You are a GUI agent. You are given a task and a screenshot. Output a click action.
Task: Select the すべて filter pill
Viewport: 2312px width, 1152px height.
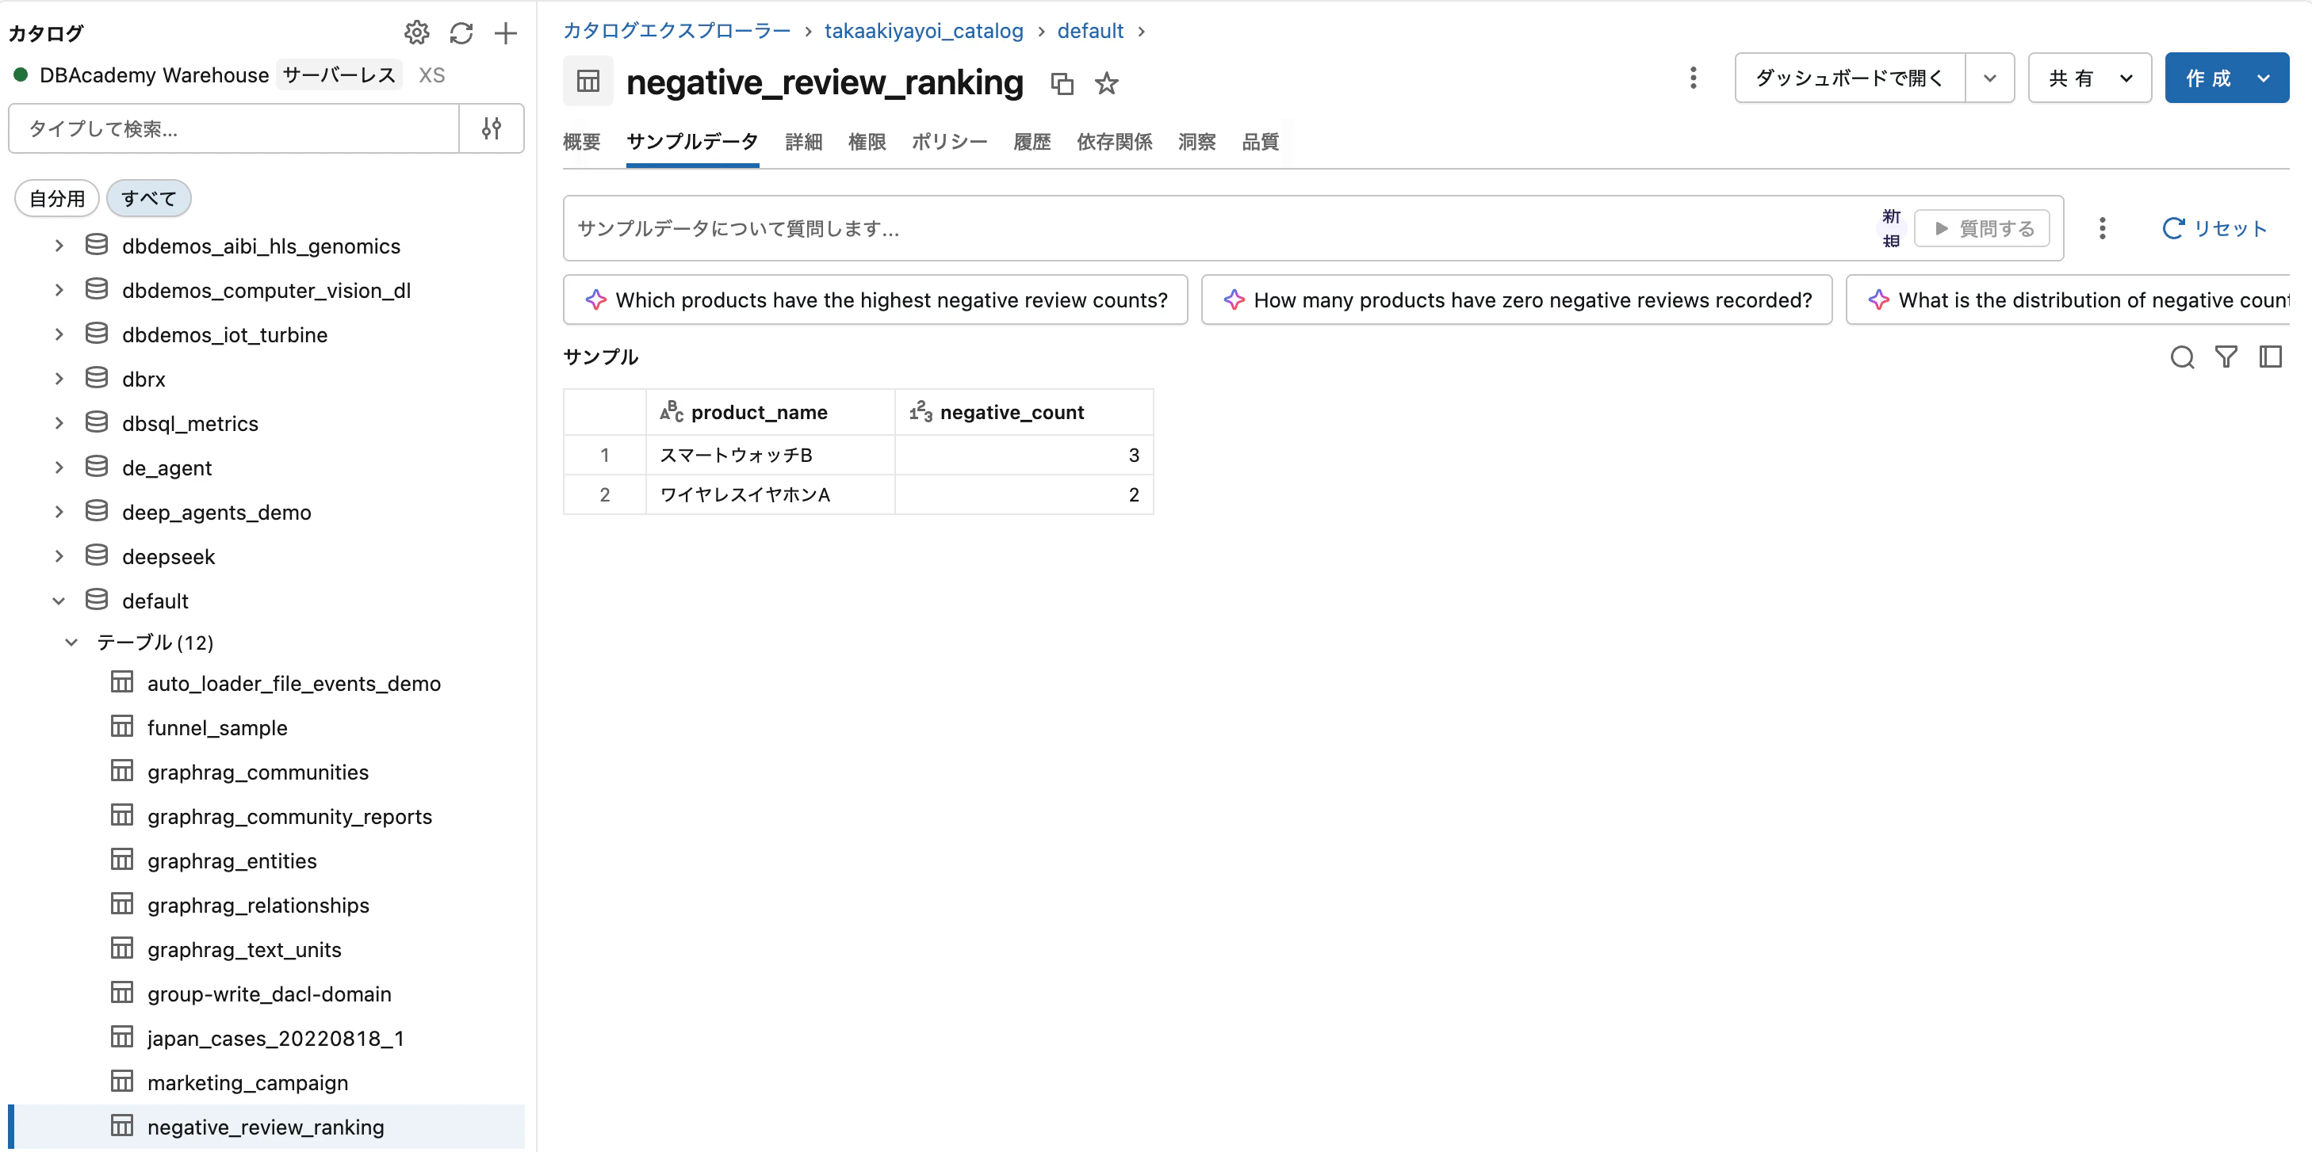coord(148,197)
